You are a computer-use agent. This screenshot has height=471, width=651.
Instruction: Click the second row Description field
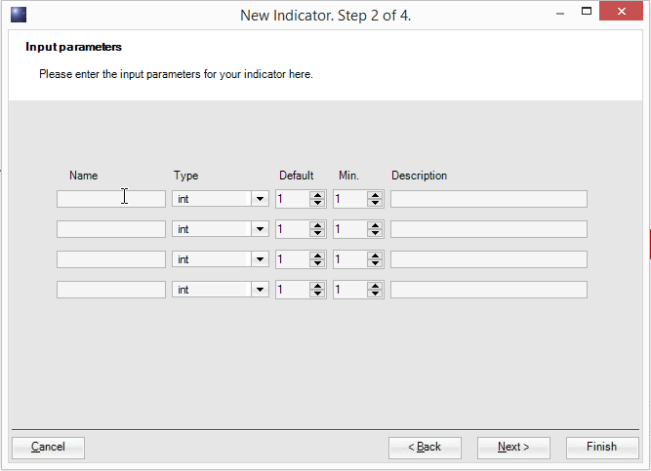pos(489,229)
